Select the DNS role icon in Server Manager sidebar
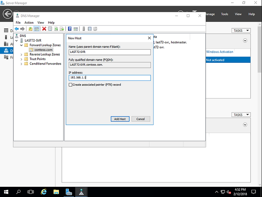Image resolution: width=262 pixels, height=197 pixels. 6,51
